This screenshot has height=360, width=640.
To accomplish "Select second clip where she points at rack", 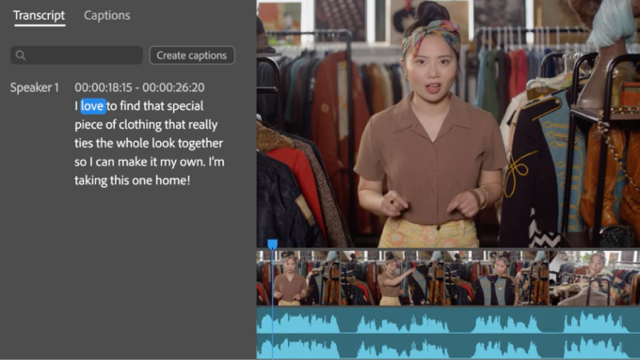I will pos(392,278).
